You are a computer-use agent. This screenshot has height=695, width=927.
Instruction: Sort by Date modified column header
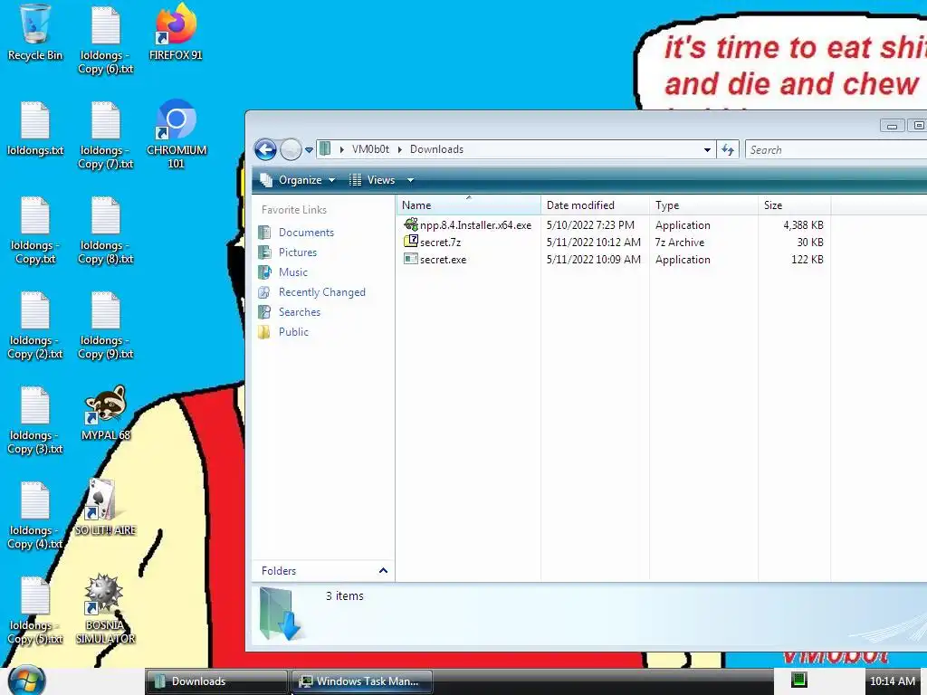pyautogui.click(x=595, y=205)
